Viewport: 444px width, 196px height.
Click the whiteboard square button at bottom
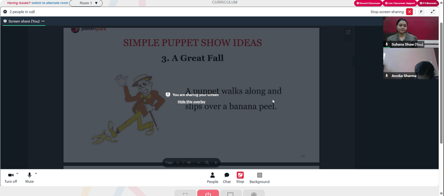coord(230,193)
